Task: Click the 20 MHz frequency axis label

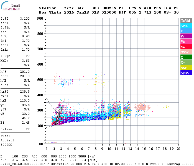Action: 178,149
